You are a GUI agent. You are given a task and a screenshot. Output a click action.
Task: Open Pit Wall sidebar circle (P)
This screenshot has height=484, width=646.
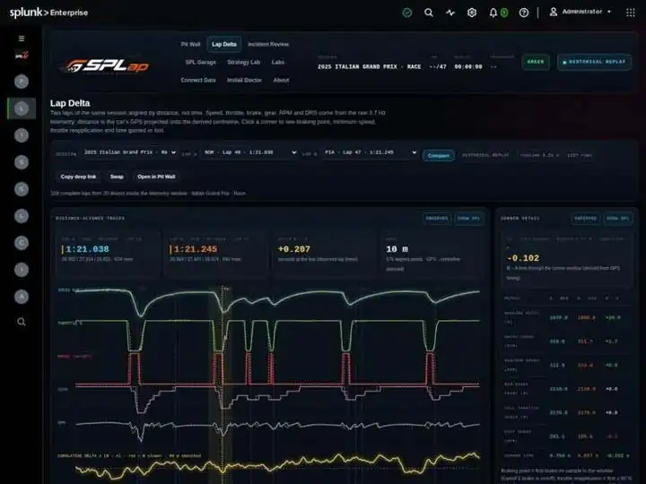(22, 82)
